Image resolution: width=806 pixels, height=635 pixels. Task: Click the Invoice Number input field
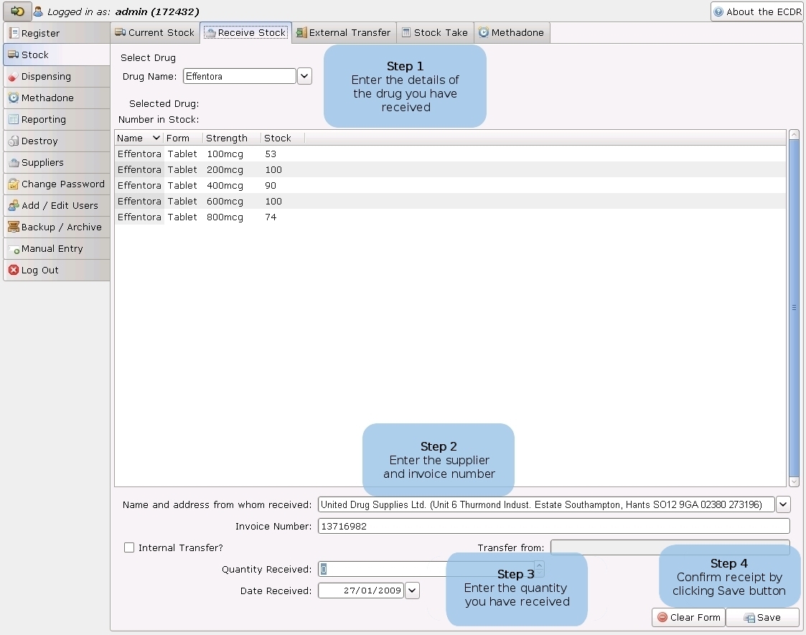pyautogui.click(x=553, y=526)
